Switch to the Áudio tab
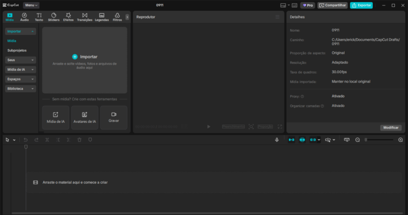This screenshot has width=408, height=215. (x=24, y=17)
